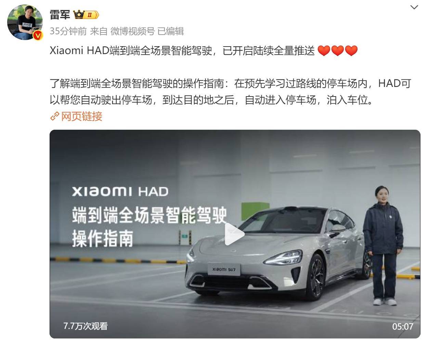430x346 pixels.
Task: Expand the post options chevron
Action: [x=414, y=7]
